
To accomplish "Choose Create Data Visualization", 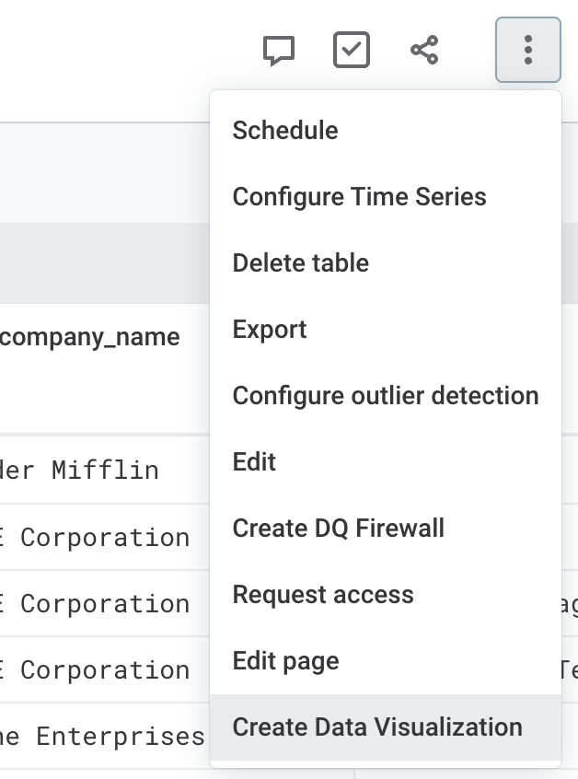I will [x=377, y=727].
